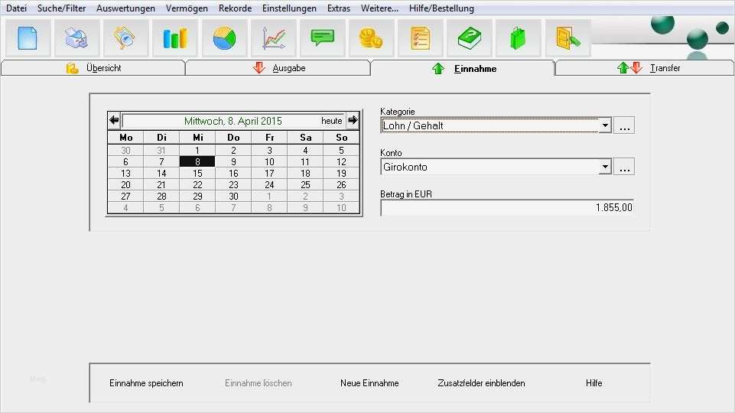
Task: Switch to the Transfer tab
Action: (645, 68)
